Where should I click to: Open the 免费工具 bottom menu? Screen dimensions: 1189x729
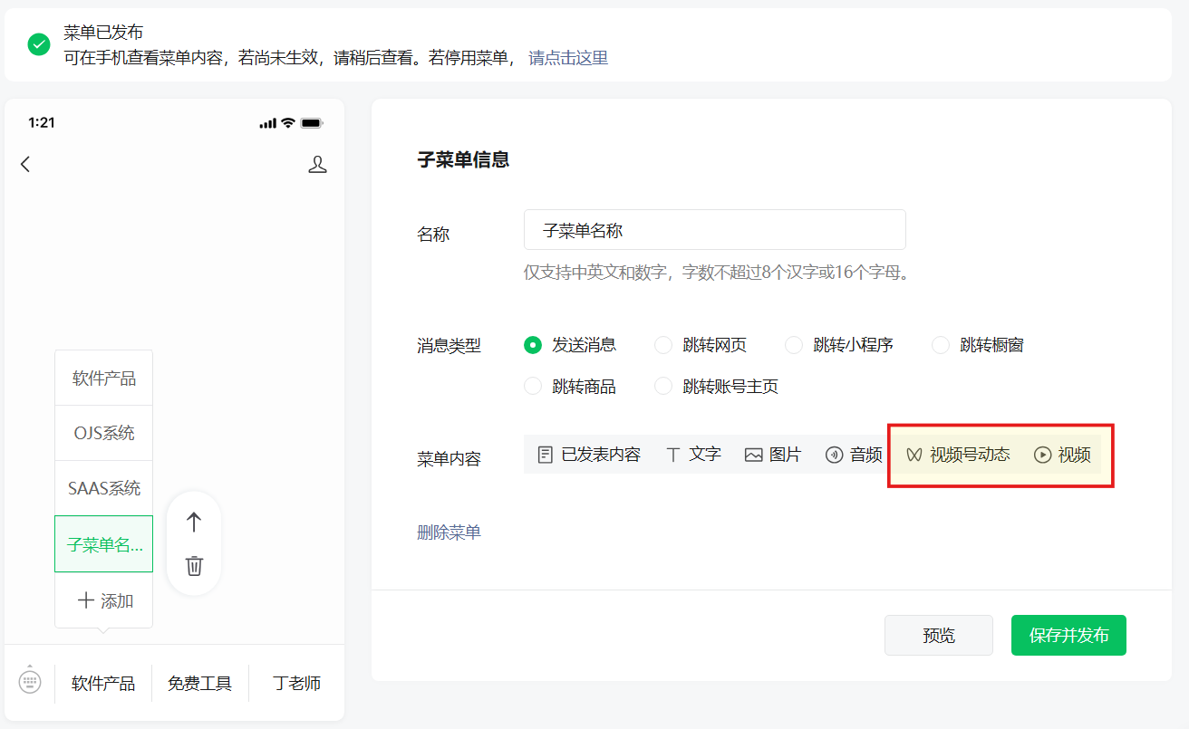tap(199, 683)
